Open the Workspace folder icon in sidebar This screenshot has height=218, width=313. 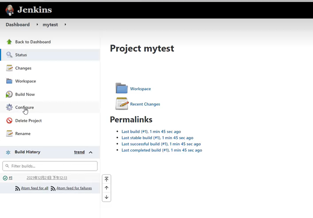(x=9, y=81)
